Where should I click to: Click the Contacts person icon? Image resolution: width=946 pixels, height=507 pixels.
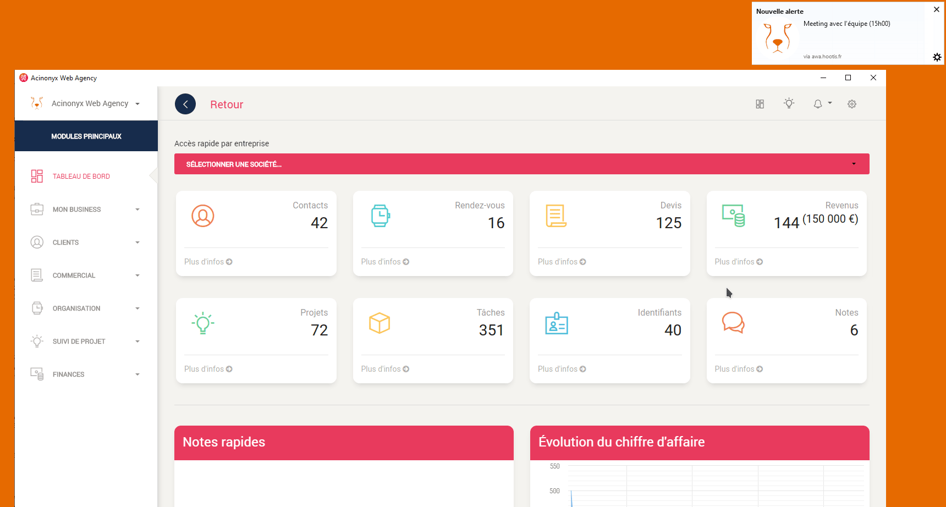point(203,216)
